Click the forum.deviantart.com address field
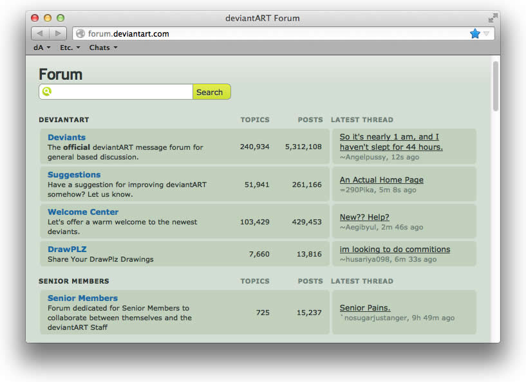Image resolution: width=526 pixels, height=382 pixels. (x=283, y=33)
